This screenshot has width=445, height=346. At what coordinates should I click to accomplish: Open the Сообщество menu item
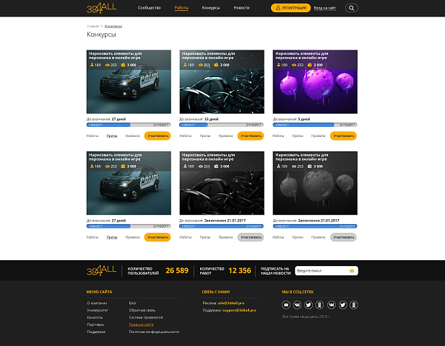149,8
